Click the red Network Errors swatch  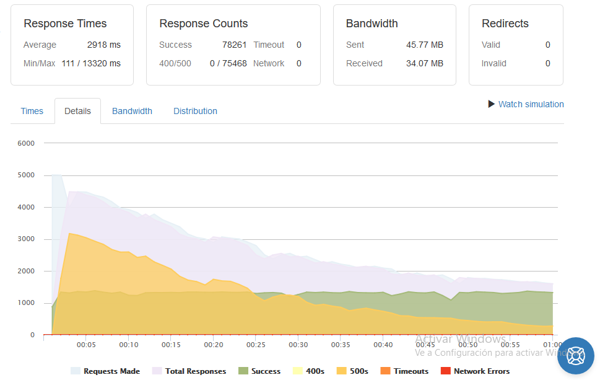(445, 371)
